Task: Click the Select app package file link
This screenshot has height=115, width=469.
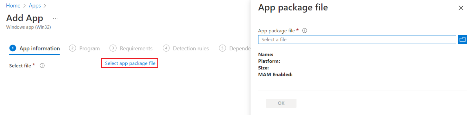Action: coord(130,63)
